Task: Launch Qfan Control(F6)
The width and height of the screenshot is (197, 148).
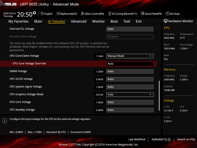Action: click(92, 14)
